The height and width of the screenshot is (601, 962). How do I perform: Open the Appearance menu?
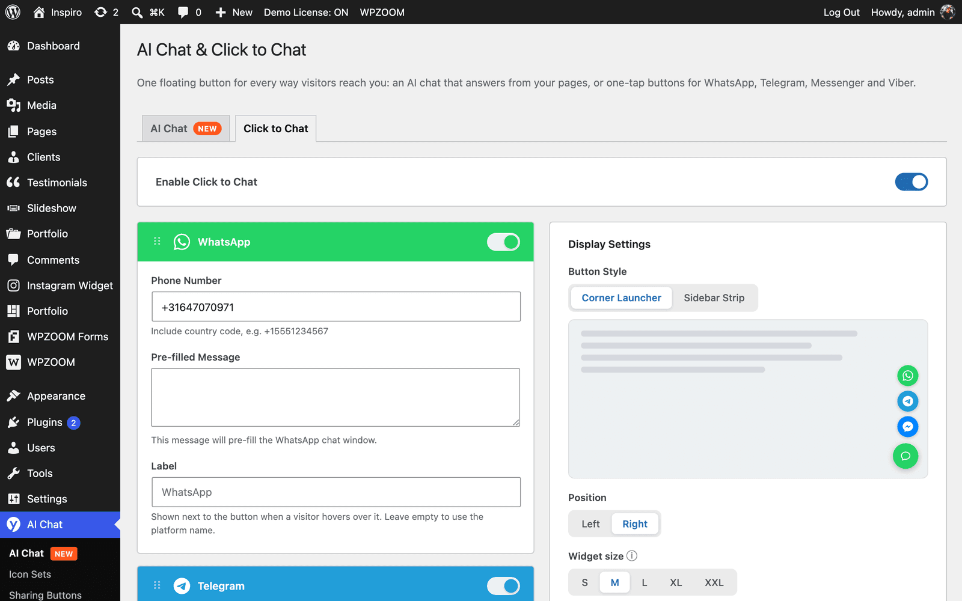60,396
